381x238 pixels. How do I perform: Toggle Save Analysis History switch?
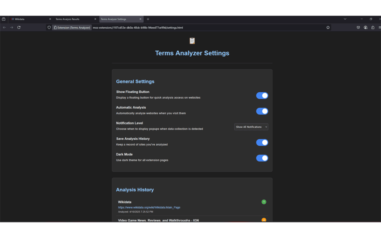click(262, 142)
